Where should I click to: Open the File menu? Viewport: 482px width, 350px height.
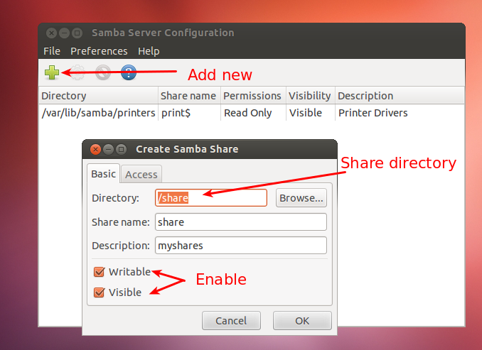tap(52, 51)
